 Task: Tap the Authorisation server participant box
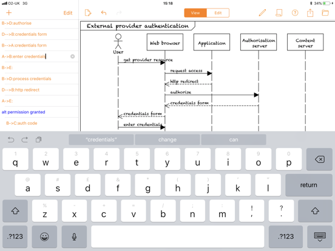point(259,42)
